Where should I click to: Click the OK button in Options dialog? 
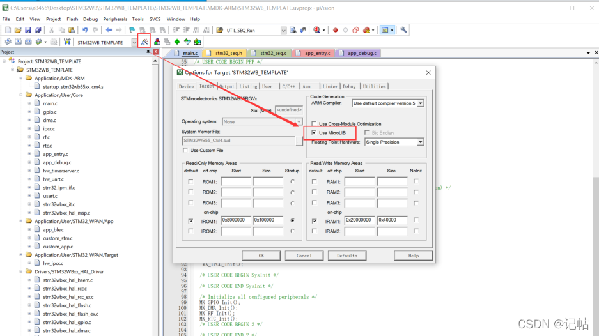(261, 256)
